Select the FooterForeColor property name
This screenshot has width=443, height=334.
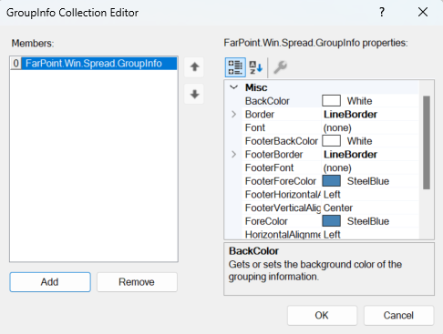tap(281, 181)
